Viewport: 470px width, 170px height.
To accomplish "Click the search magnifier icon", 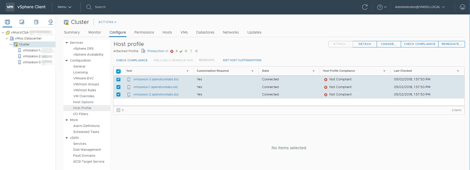I will pyautogui.click(x=89, y=7).
